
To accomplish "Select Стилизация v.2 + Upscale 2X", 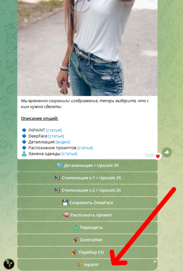I will (88, 190).
